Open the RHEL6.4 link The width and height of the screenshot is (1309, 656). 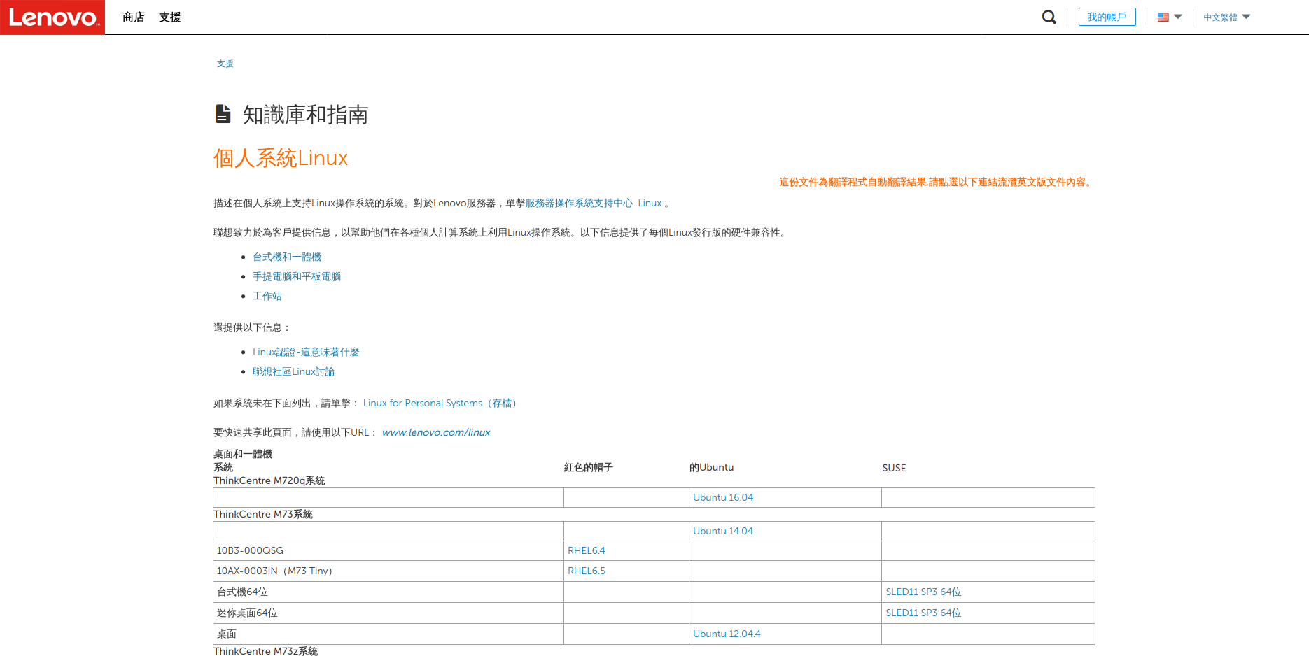[x=587, y=550]
